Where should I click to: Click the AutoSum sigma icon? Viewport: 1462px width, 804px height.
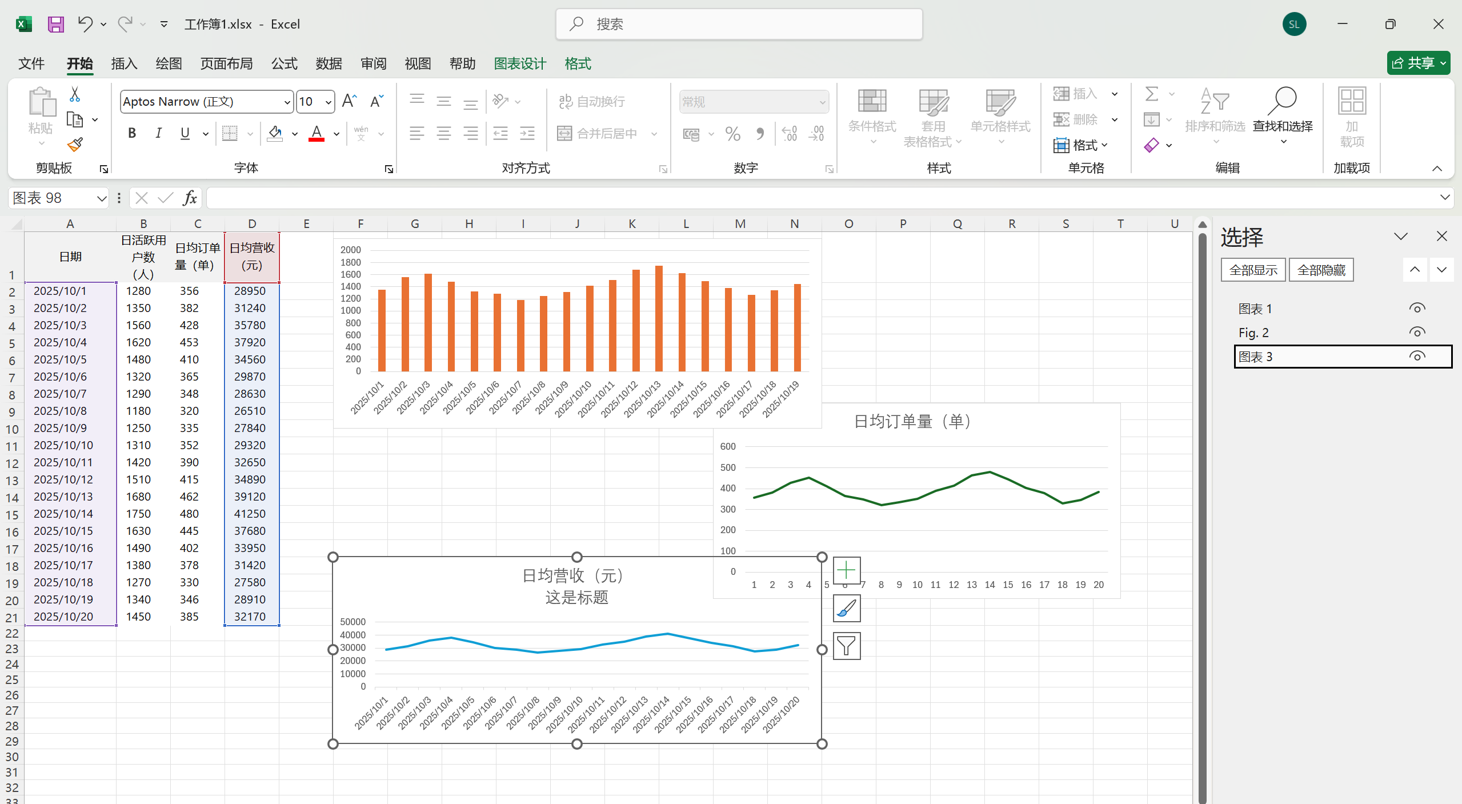click(x=1152, y=94)
